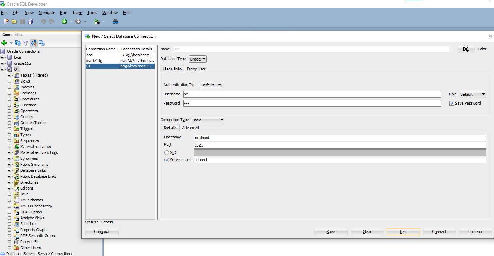The width and height of the screenshot is (494, 256).
Task: Click the Username input field
Action: click(312, 94)
